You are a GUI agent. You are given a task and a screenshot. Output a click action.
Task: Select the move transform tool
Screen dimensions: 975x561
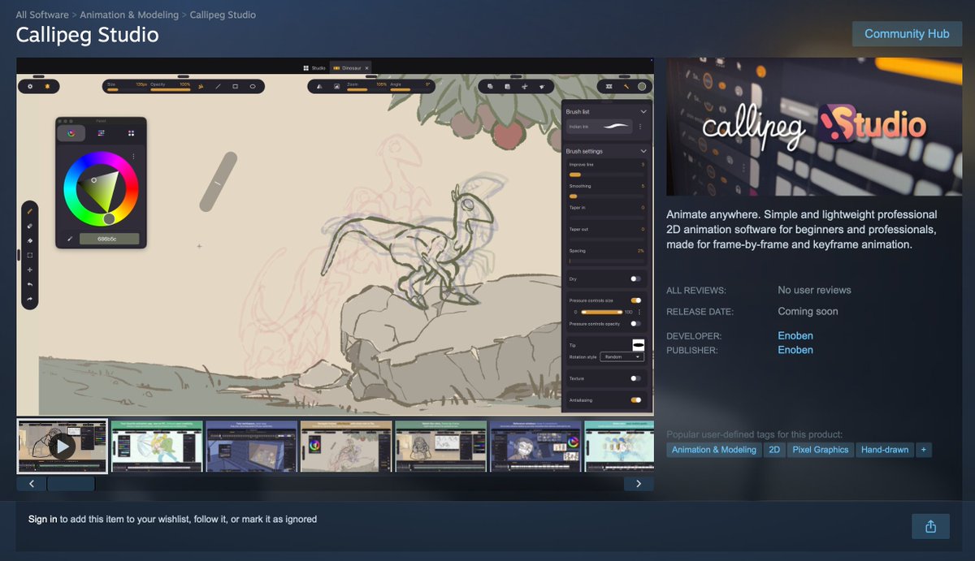[x=30, y=270]
